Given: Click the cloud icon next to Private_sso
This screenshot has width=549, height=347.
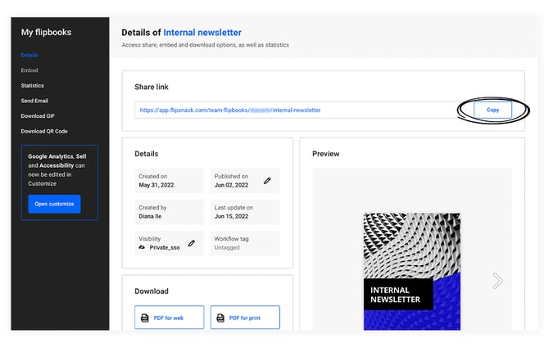Looking at the screenshot, I should (142, 246).
